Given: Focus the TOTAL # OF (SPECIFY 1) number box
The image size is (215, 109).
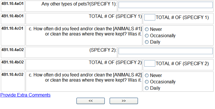Looking at the screenshot, I should click(x=150, y=17).
